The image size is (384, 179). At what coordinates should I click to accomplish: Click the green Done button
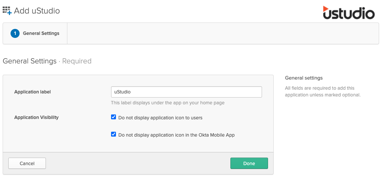click(249, 163)
